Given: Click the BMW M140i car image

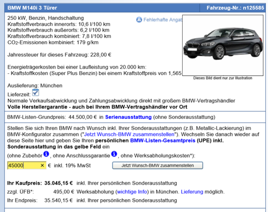Looking at the screenshot, I should (223, 46).
